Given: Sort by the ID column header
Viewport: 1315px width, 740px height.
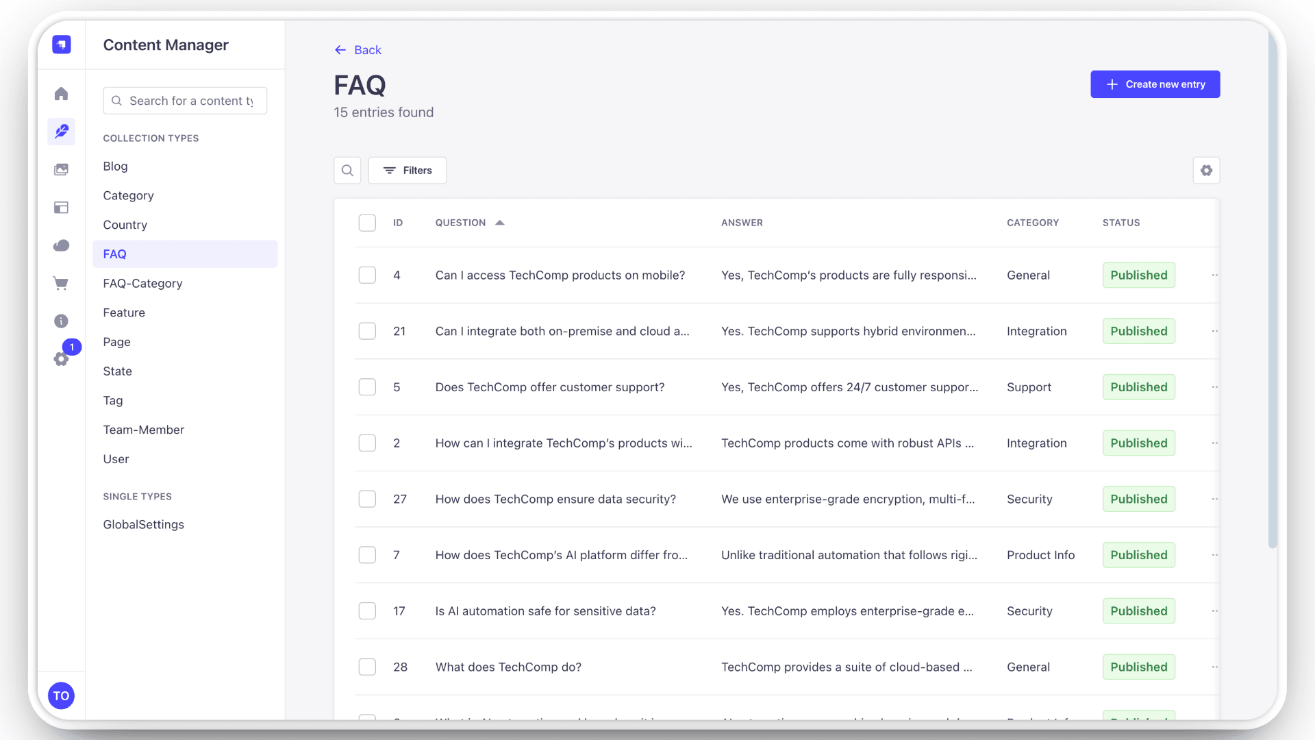Looking at the screenshot, I should click(398, 223).
